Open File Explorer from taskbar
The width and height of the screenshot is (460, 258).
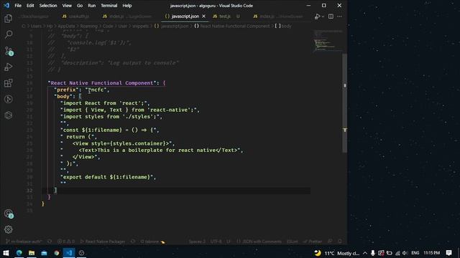pos(32,253)
